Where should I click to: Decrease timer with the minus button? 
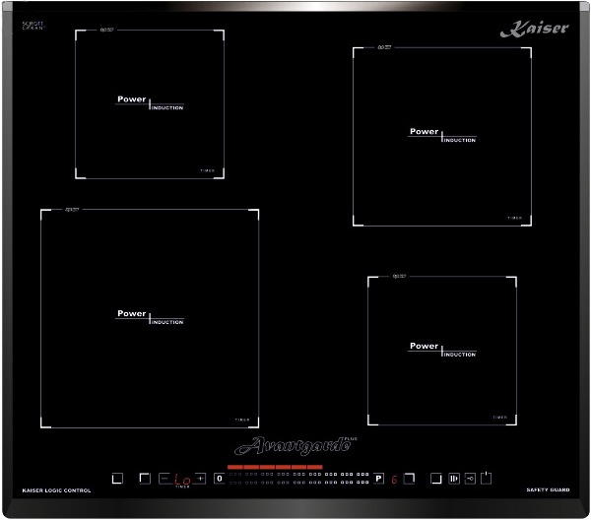(x=164, y=479)
